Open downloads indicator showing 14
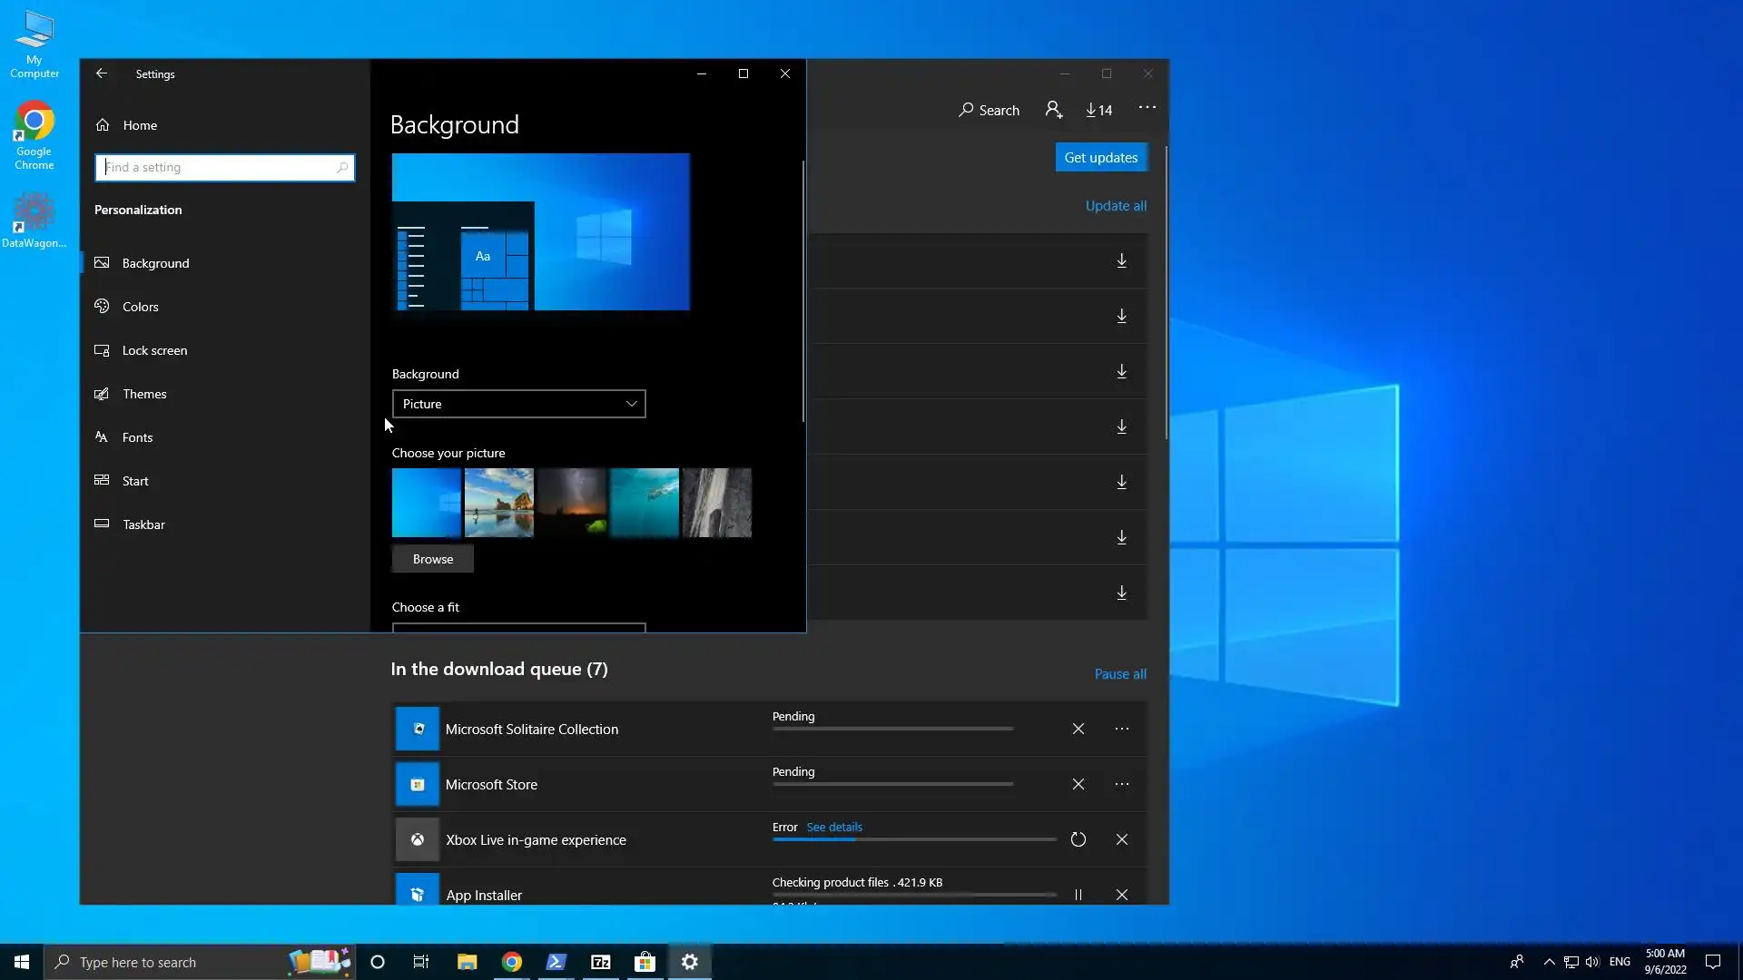The width and height of the screenshot is (1743, 980). coord(1098,110)
